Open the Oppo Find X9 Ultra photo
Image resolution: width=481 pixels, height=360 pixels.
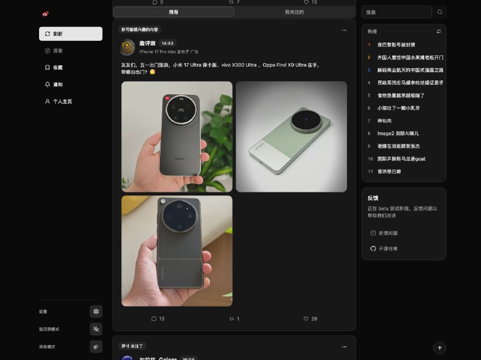pyautogui.click(x=177, y=251)
